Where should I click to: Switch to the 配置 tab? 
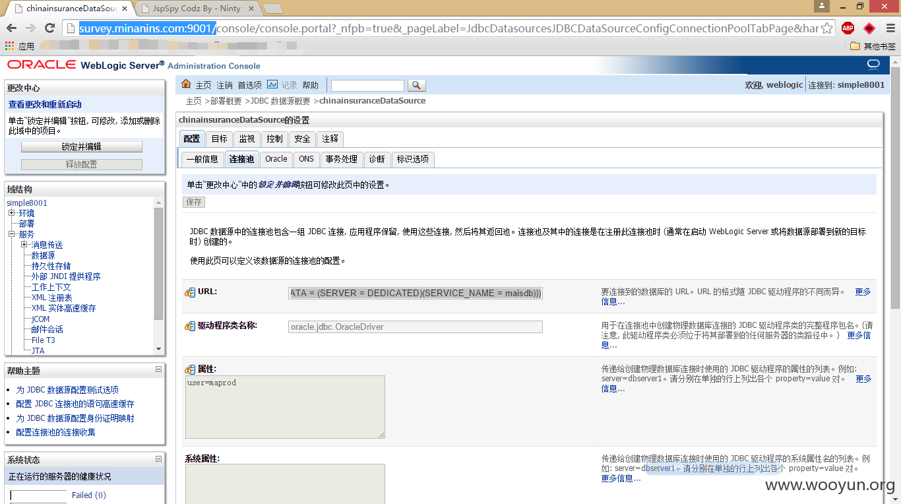(192, 139)
